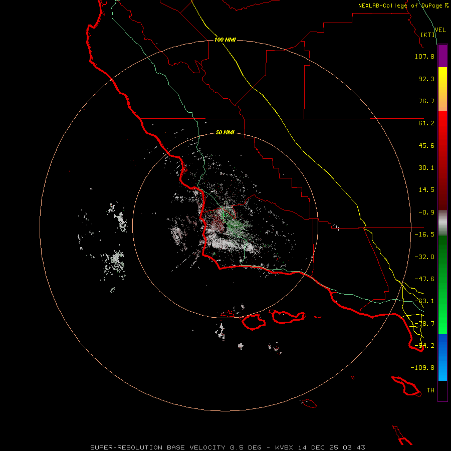Click the 14.5 velocity scale value
The image size is (451, 451).
tap(426, 190)
